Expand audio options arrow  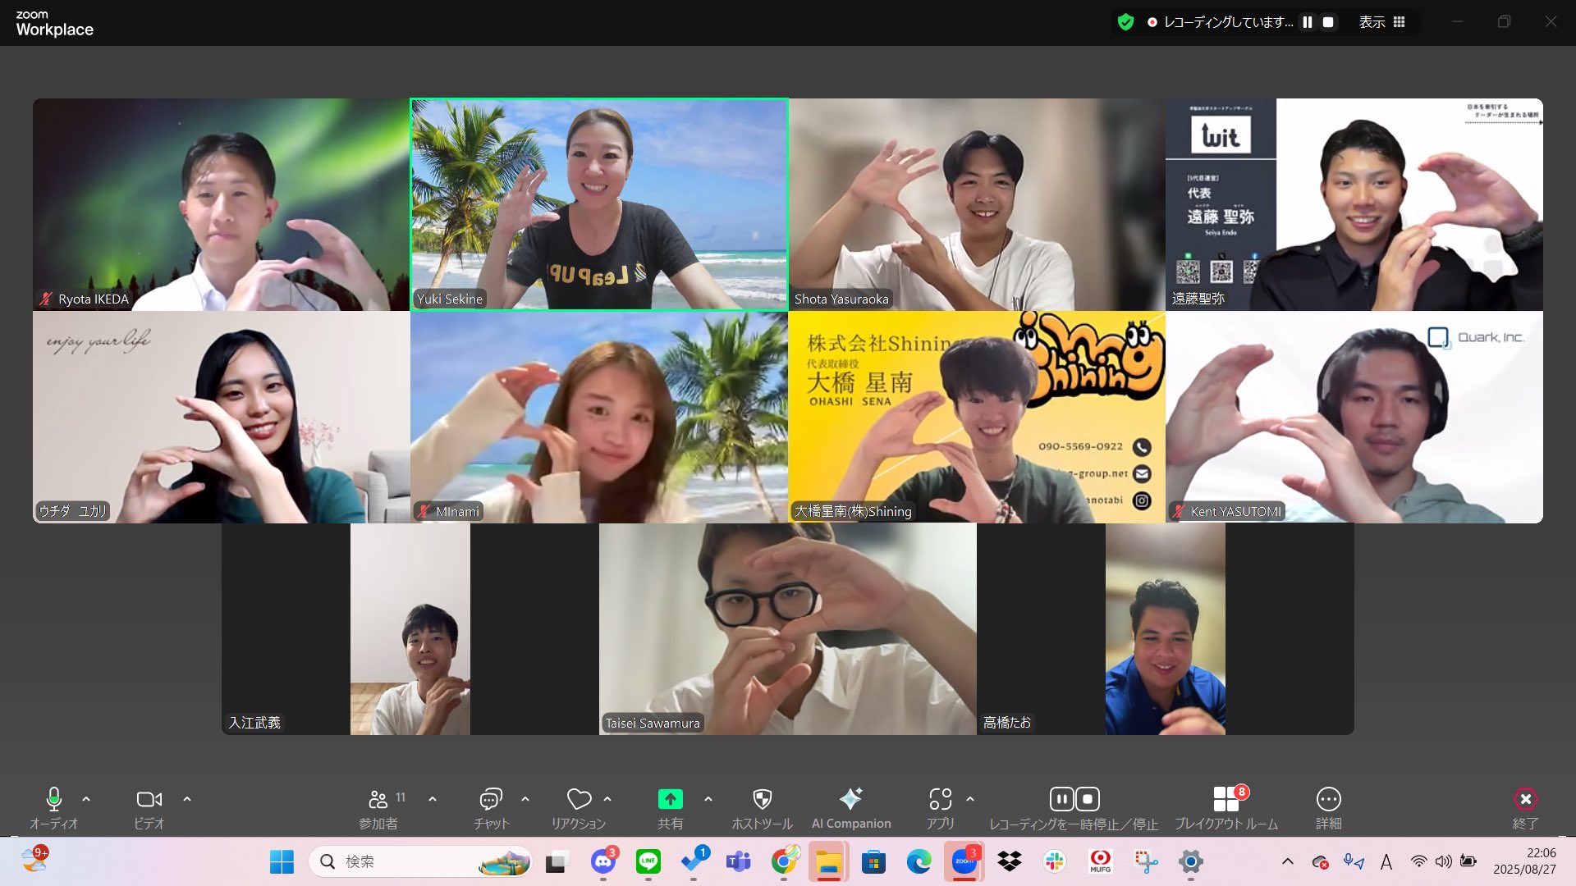tap(86, 799)
